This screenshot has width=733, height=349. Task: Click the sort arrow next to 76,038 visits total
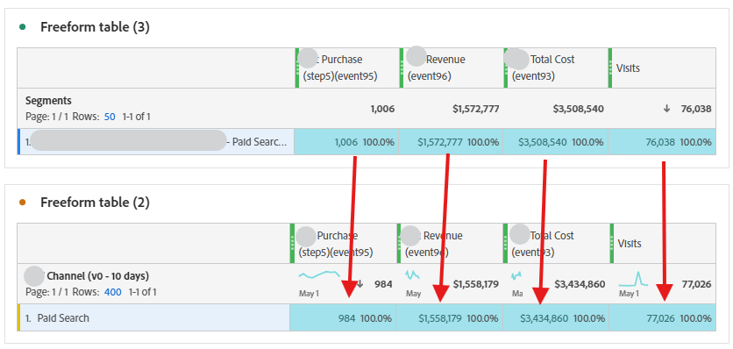coord(666,109)
